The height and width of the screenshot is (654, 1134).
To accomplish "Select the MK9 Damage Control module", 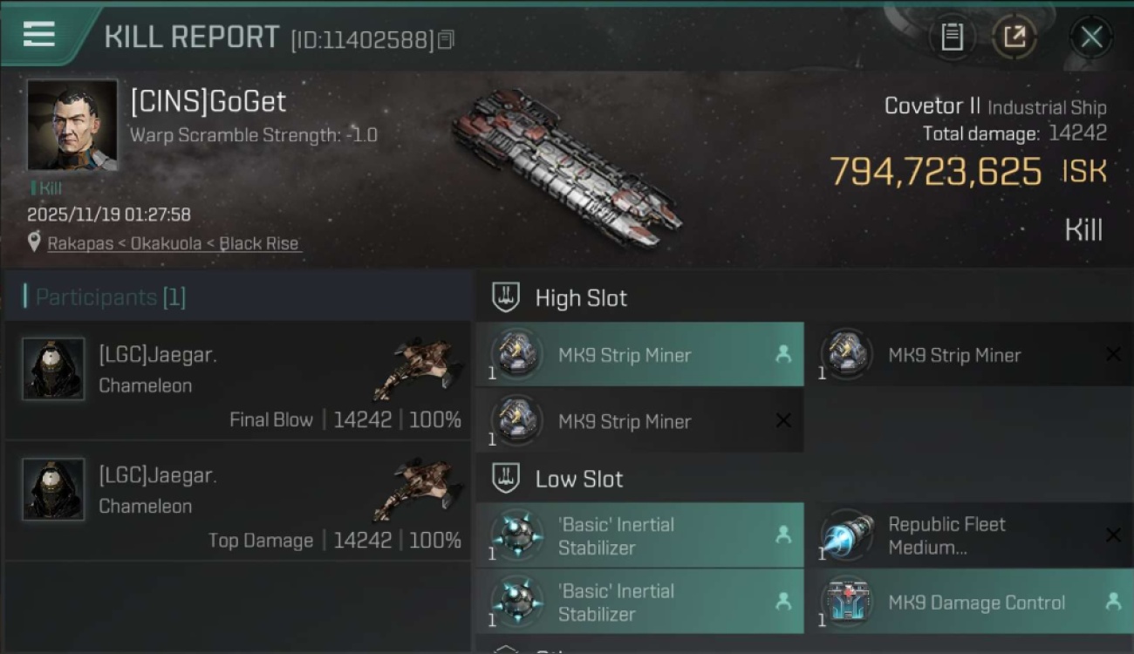I will 969,602.
